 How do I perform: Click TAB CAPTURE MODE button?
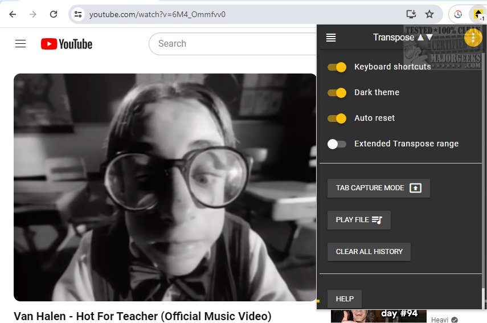tap(379, 188)
